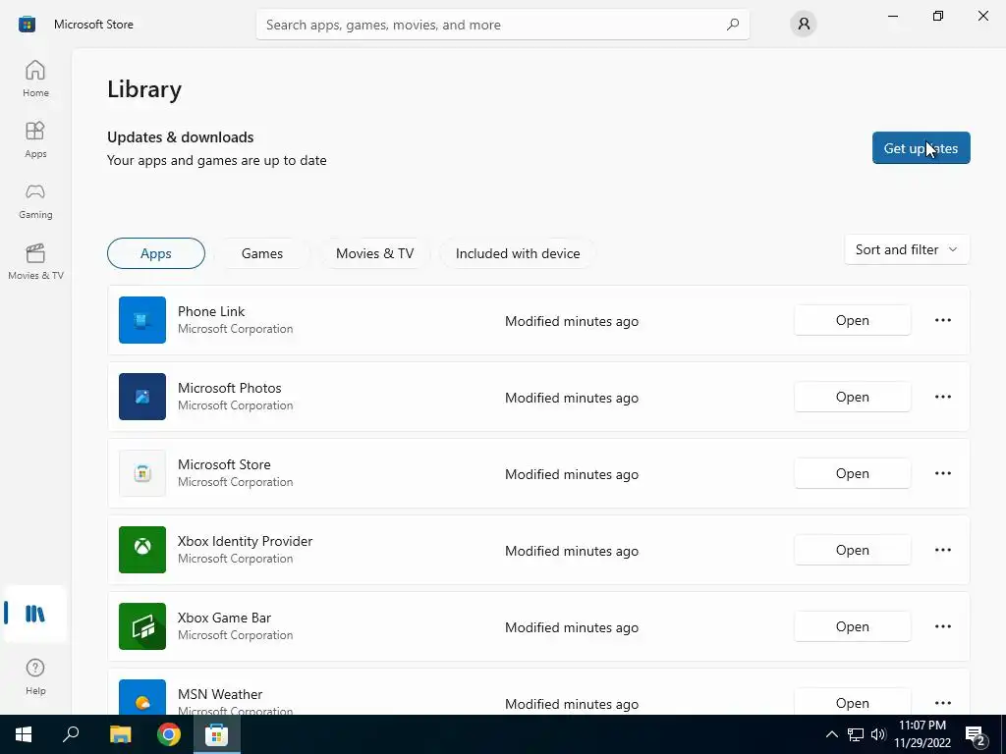Open Help from the sidebar

(x=35, y=676)
